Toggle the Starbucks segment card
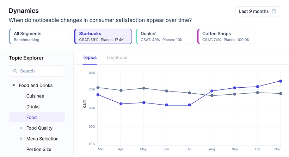The image size is (289, 157). tap(103, 36)
